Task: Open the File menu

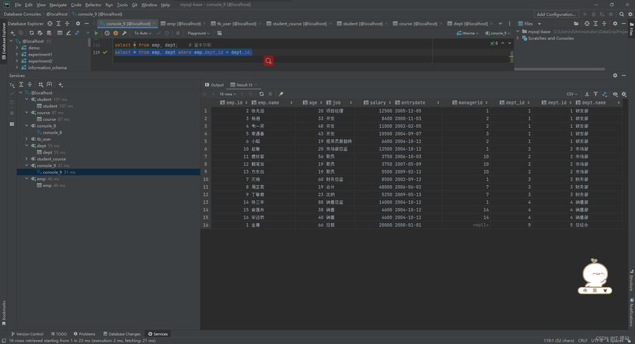Action: (x=18, y=5)
